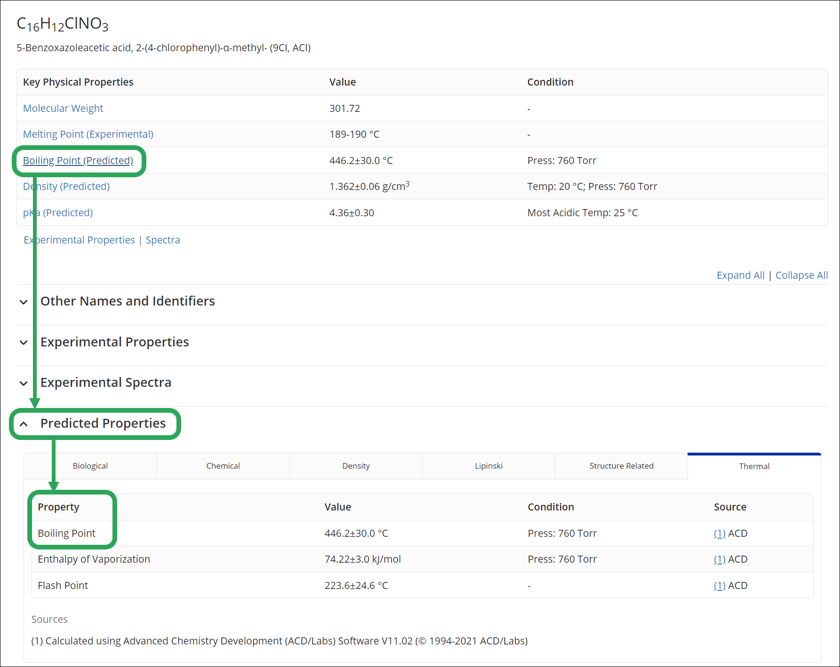The image size is (840, 667).
Task: Open the Spectra link
Action: coord(163,240)
